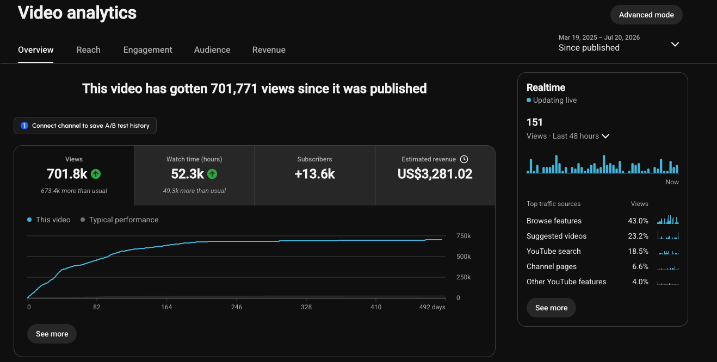Select the Estimated revenue metric card

pos(435,176)
